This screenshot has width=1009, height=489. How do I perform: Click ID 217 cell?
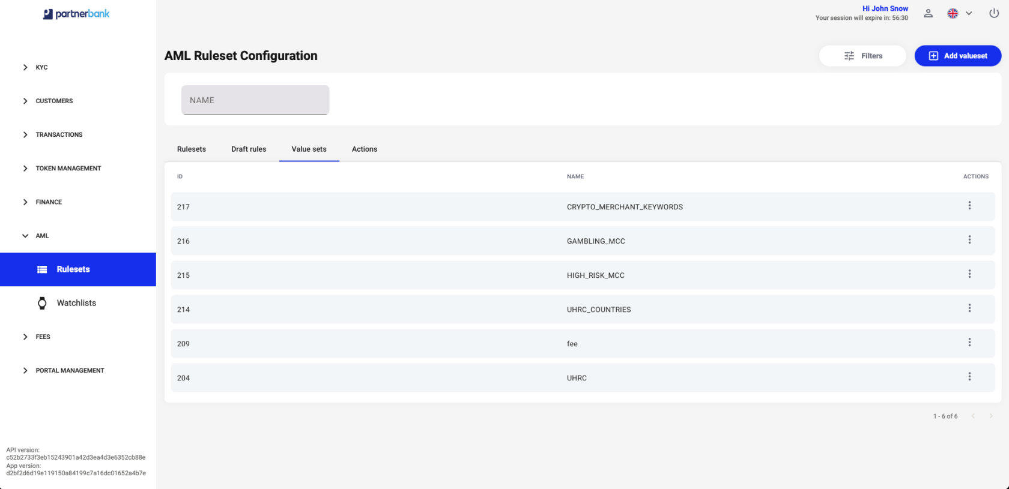point(183,207)
